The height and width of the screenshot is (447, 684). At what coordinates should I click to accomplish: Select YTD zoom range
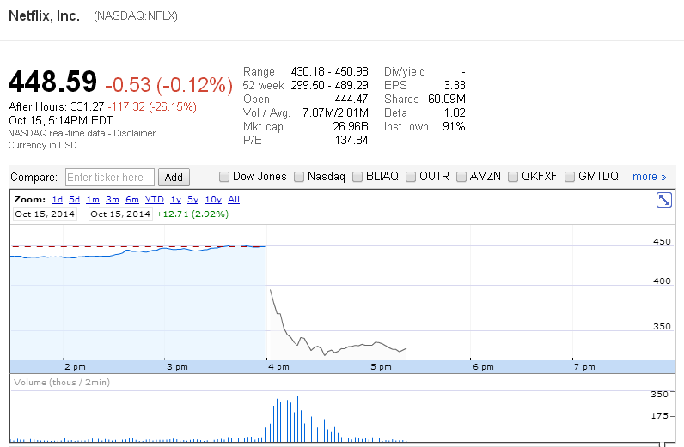pos(155,200)
